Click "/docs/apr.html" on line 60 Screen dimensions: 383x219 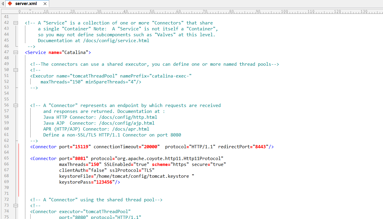coord(131,129)
